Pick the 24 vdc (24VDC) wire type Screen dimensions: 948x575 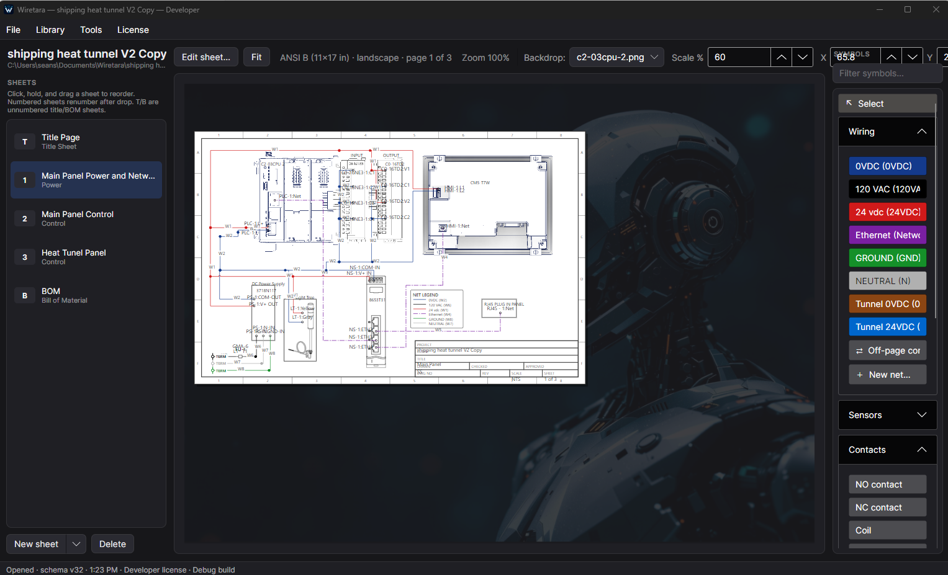(x=887, y=212)
